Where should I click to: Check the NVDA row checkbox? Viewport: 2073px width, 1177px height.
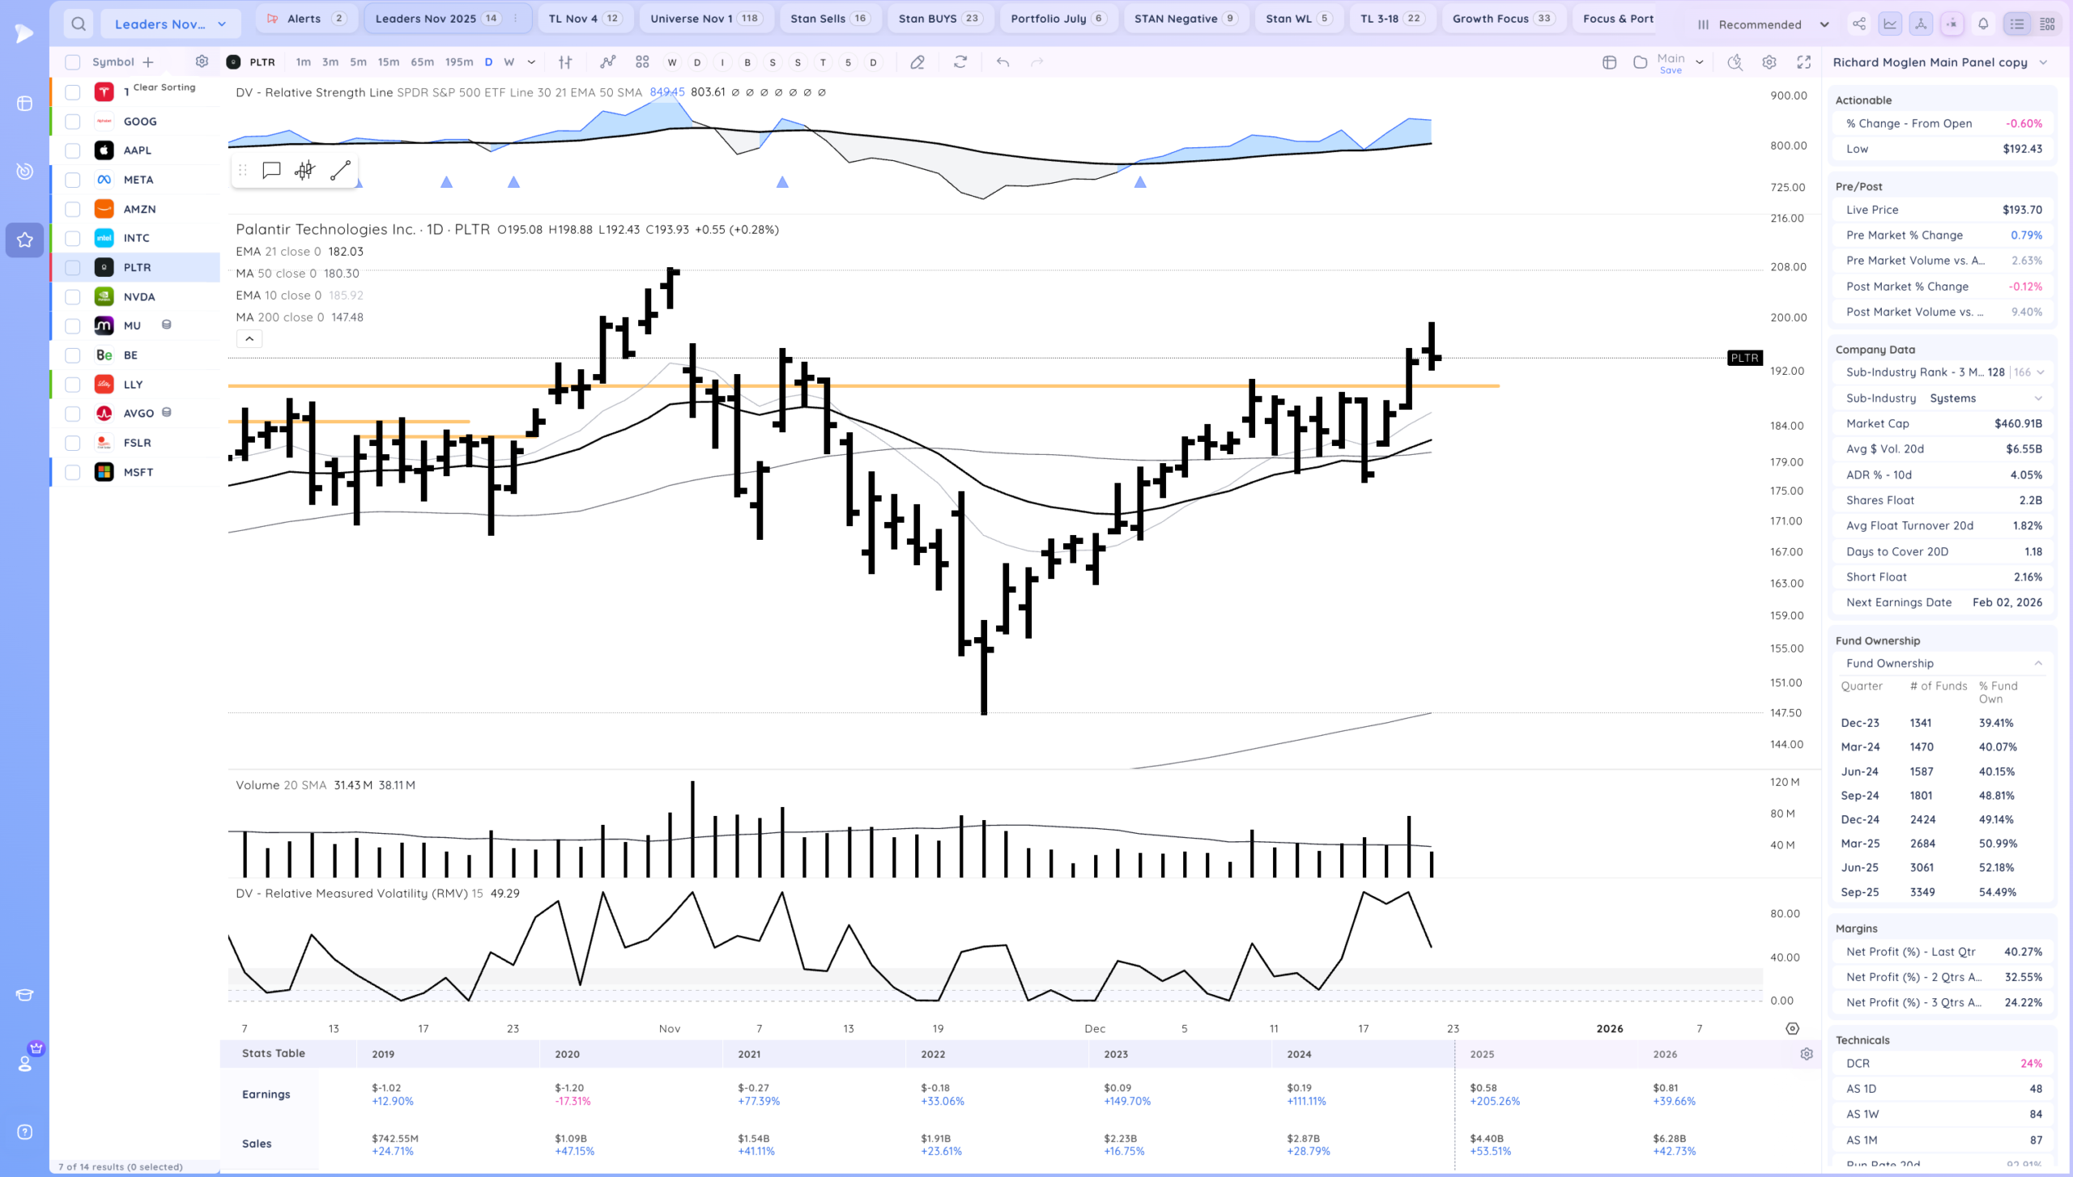click(73, 297)
